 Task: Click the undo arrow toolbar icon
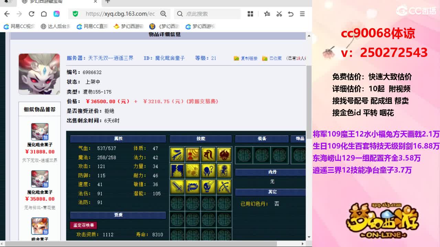(291, 14)
